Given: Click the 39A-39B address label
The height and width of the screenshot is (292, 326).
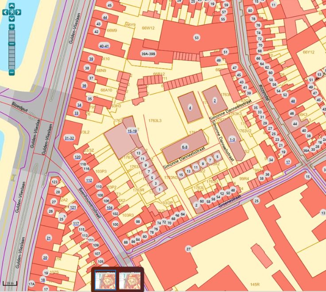Looking at the screenshot, I should pos(148,53).
